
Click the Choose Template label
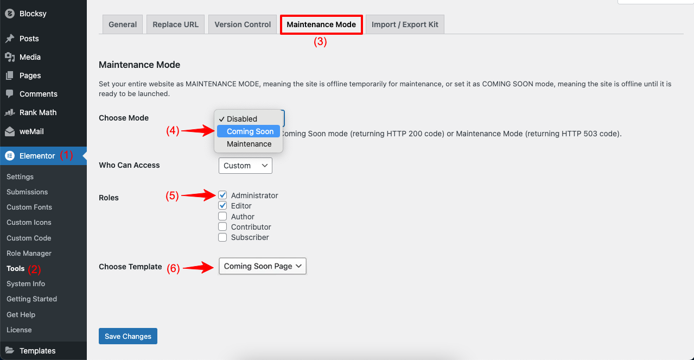130,267
